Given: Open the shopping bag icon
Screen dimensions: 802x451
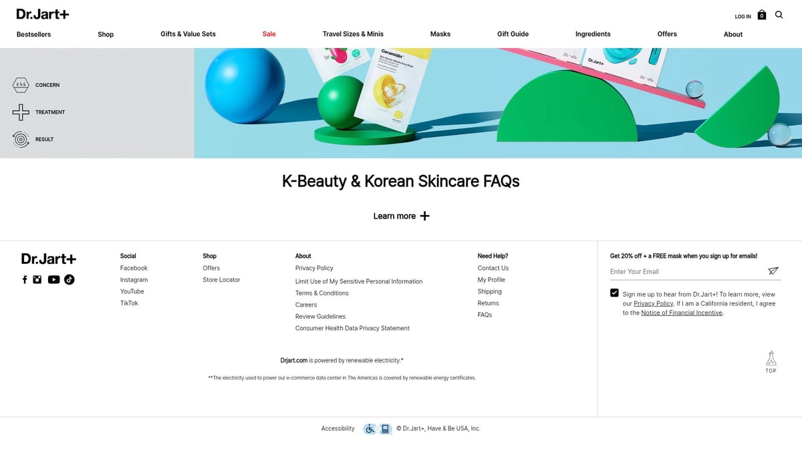Looking at the screenshot, I should coord(761,14).
